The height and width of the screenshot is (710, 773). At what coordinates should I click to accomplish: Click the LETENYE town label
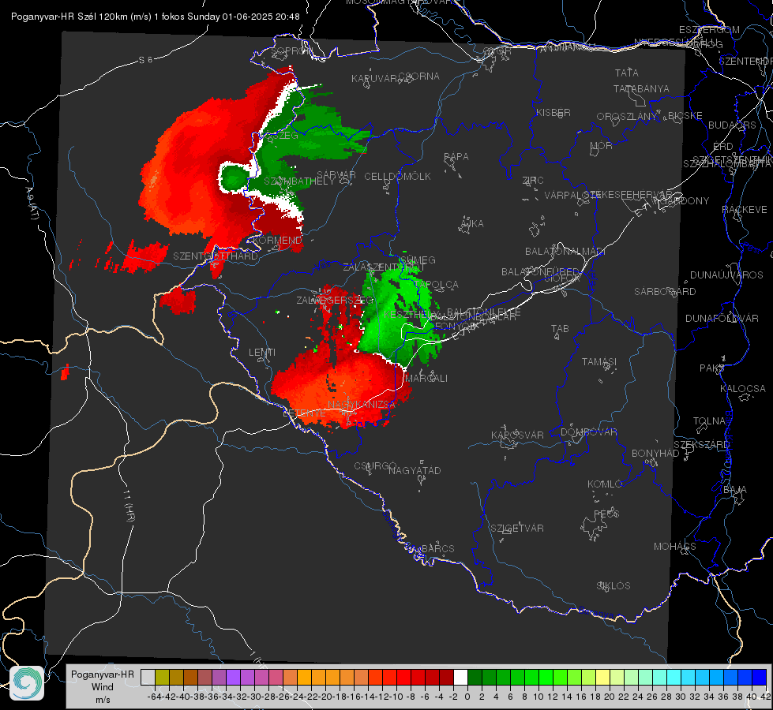coord(304,413)
